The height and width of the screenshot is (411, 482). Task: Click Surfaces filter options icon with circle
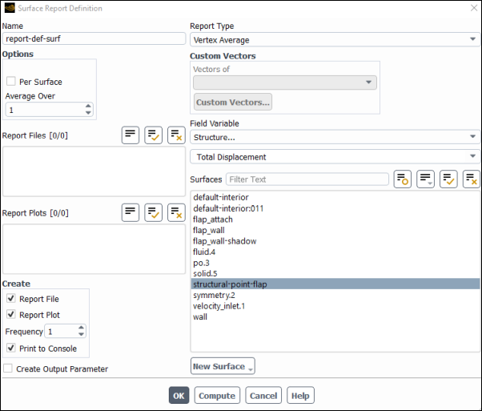(403, 179)
